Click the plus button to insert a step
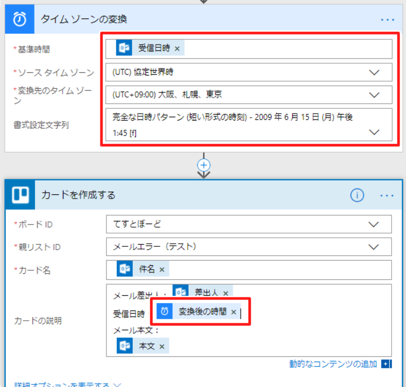The width and height of the screenshot is (406, 387). click(x=204, y=165)
